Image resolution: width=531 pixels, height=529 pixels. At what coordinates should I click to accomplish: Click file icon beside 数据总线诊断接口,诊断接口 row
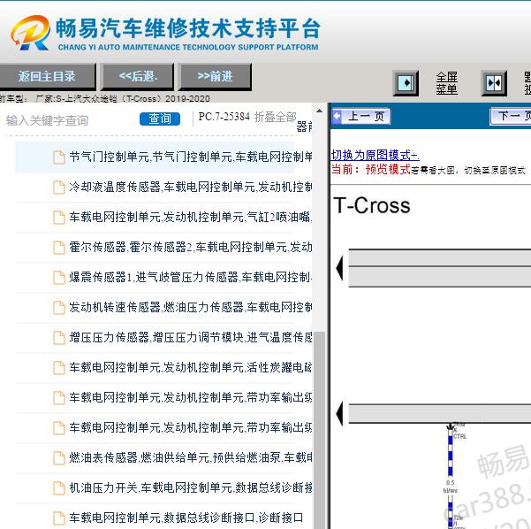tap(59, 518)
